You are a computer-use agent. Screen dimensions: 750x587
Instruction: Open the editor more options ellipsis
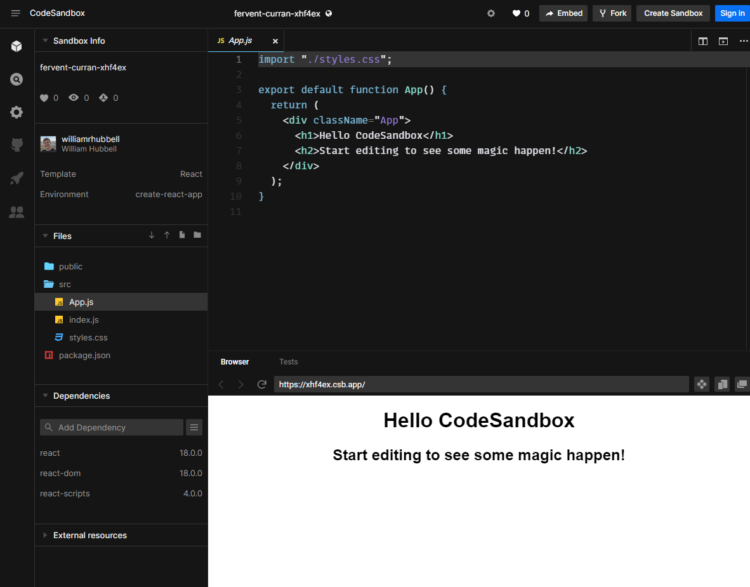(x=744, y=41)
